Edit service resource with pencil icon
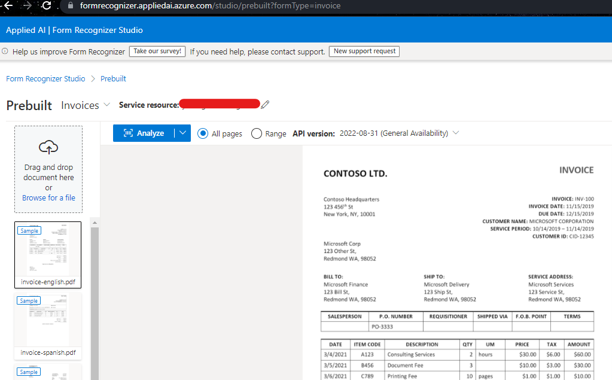This screenshot has width=612, height=380. click(x=265, y=104)
